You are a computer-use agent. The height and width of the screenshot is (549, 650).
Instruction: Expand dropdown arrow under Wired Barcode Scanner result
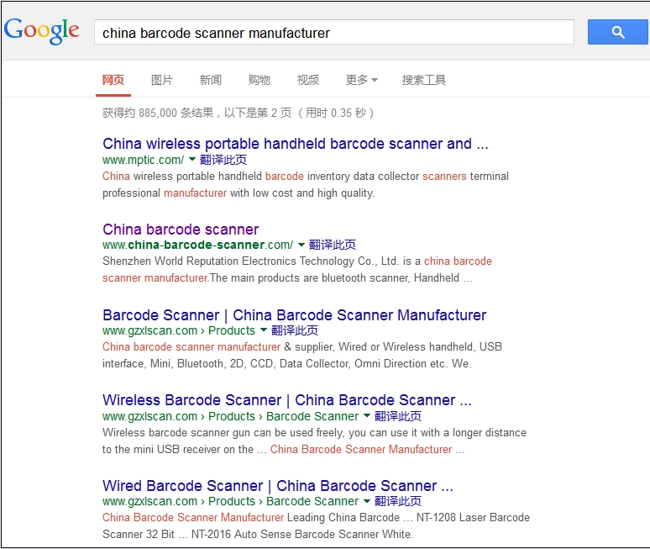tap(367, 501)
